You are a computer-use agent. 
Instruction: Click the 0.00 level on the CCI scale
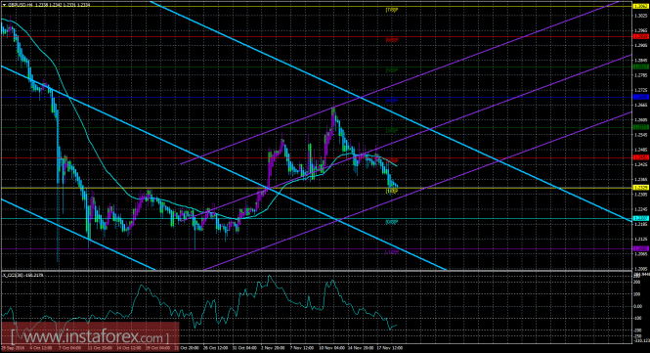pos(637,306)
